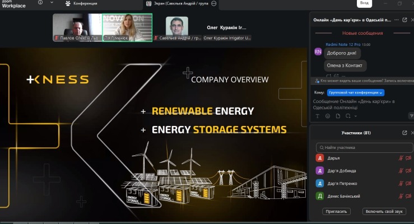Select Гуменюк active speaker video thumbnail
Viewport: 414px width, 224px height.
(x=127, y=27)
